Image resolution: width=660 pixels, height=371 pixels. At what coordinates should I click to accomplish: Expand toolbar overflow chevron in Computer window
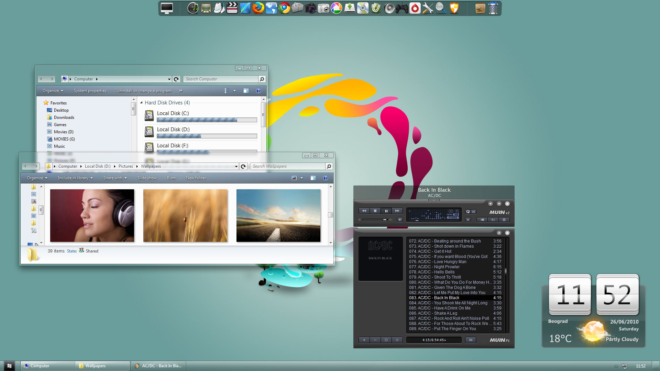[x=180, y=91]
